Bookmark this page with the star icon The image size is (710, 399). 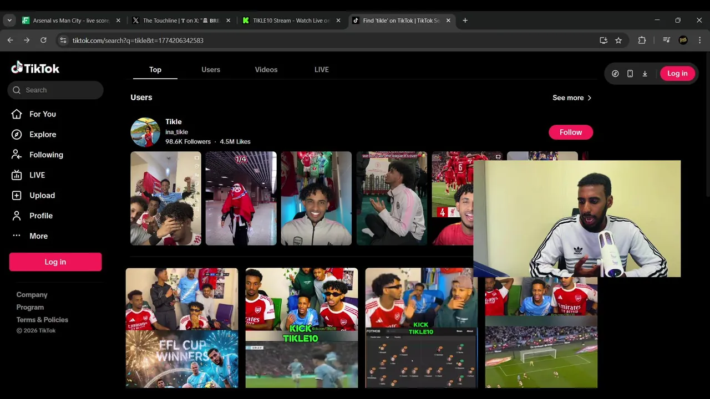(x=618, y=40)
